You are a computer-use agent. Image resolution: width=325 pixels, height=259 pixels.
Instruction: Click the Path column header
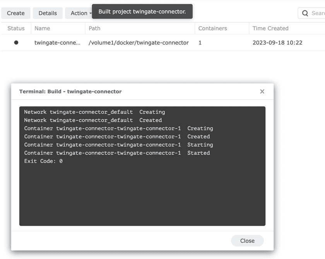tap(94, 28)
